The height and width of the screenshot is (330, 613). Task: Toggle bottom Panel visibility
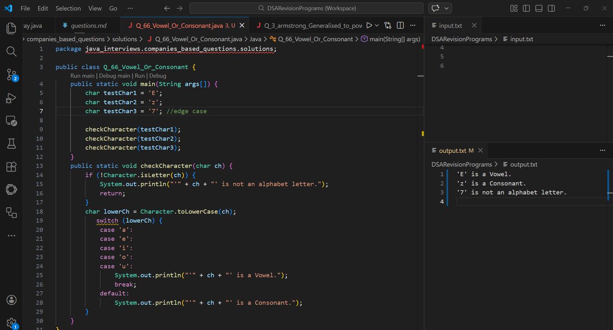[x=539, y=8]
